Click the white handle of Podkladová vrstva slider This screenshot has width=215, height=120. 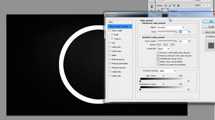coord(188,89)
